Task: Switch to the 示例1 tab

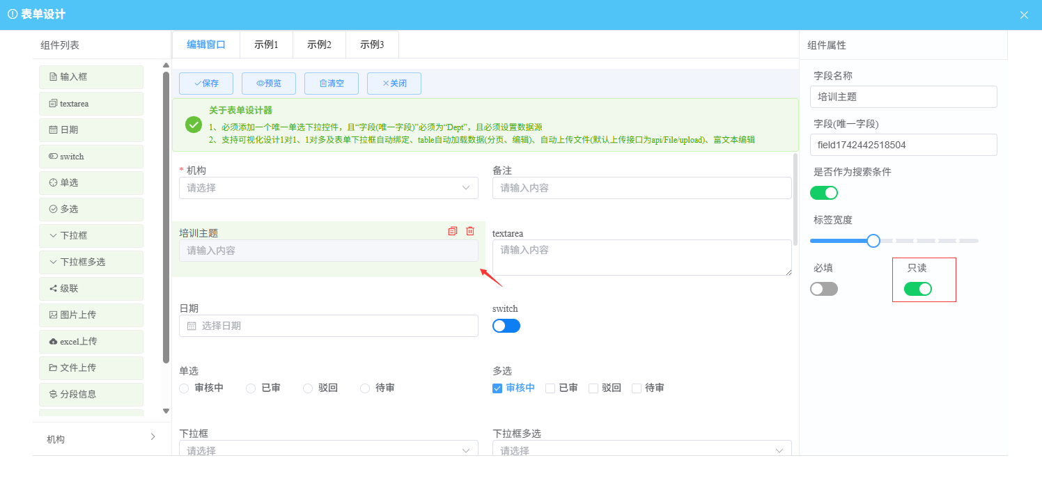Action: (266, 45)
